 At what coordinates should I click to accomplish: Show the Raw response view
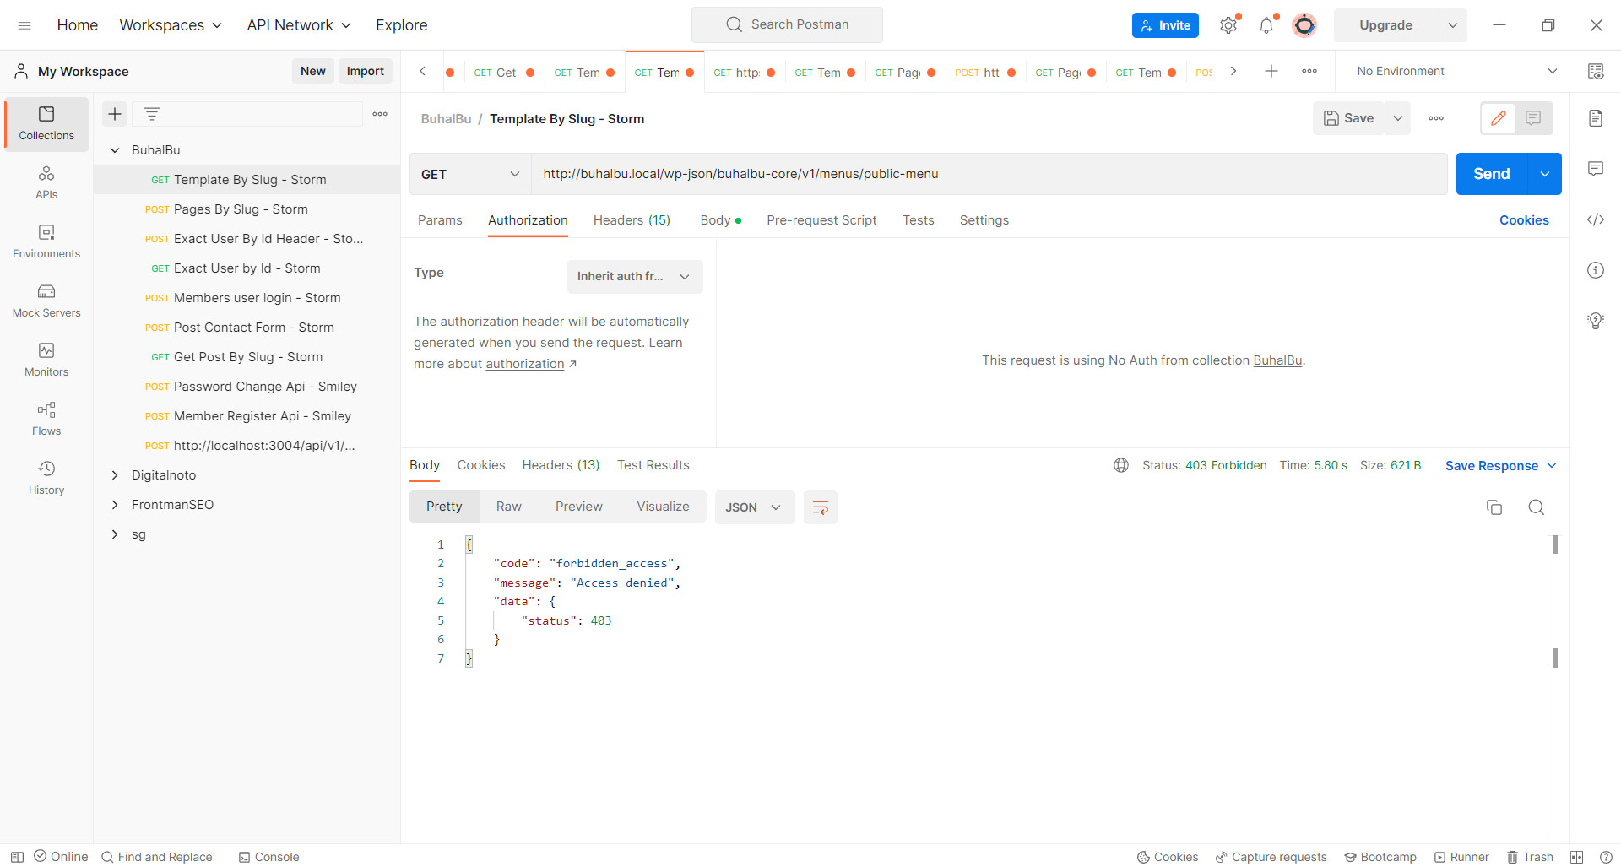pyautogui.click(x=508, y=507)
